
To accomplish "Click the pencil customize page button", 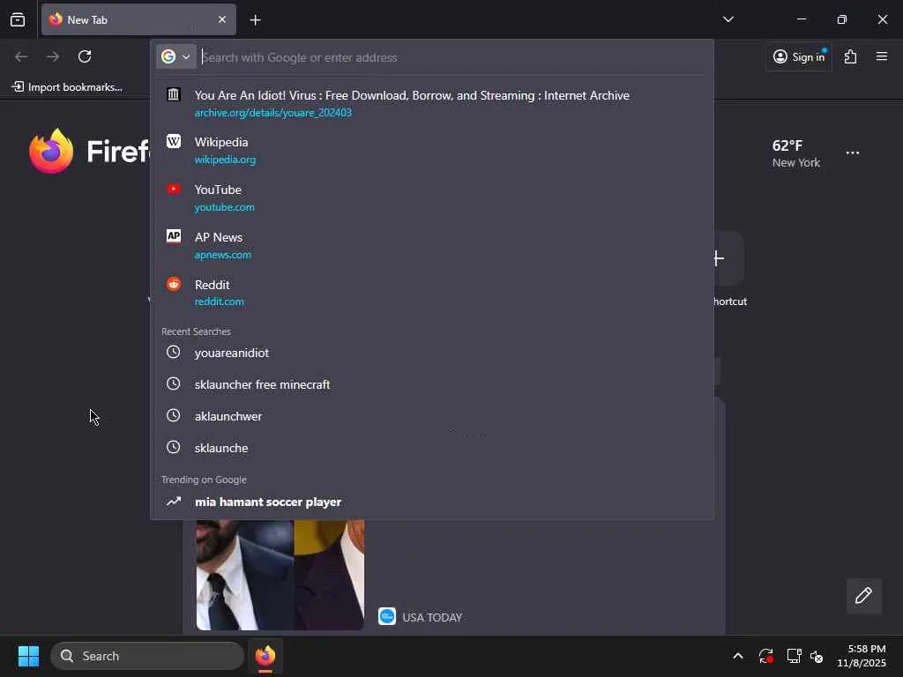I will click(x=863, y=596).
